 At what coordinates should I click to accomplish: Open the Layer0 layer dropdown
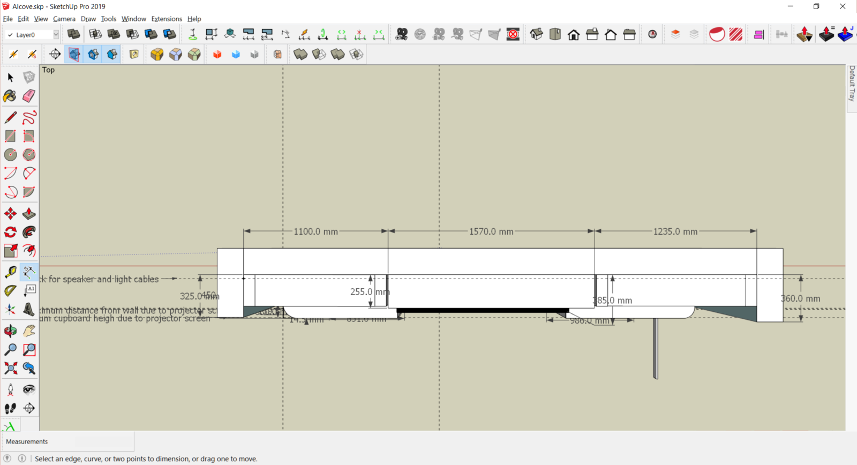click(x=56, y=35)
